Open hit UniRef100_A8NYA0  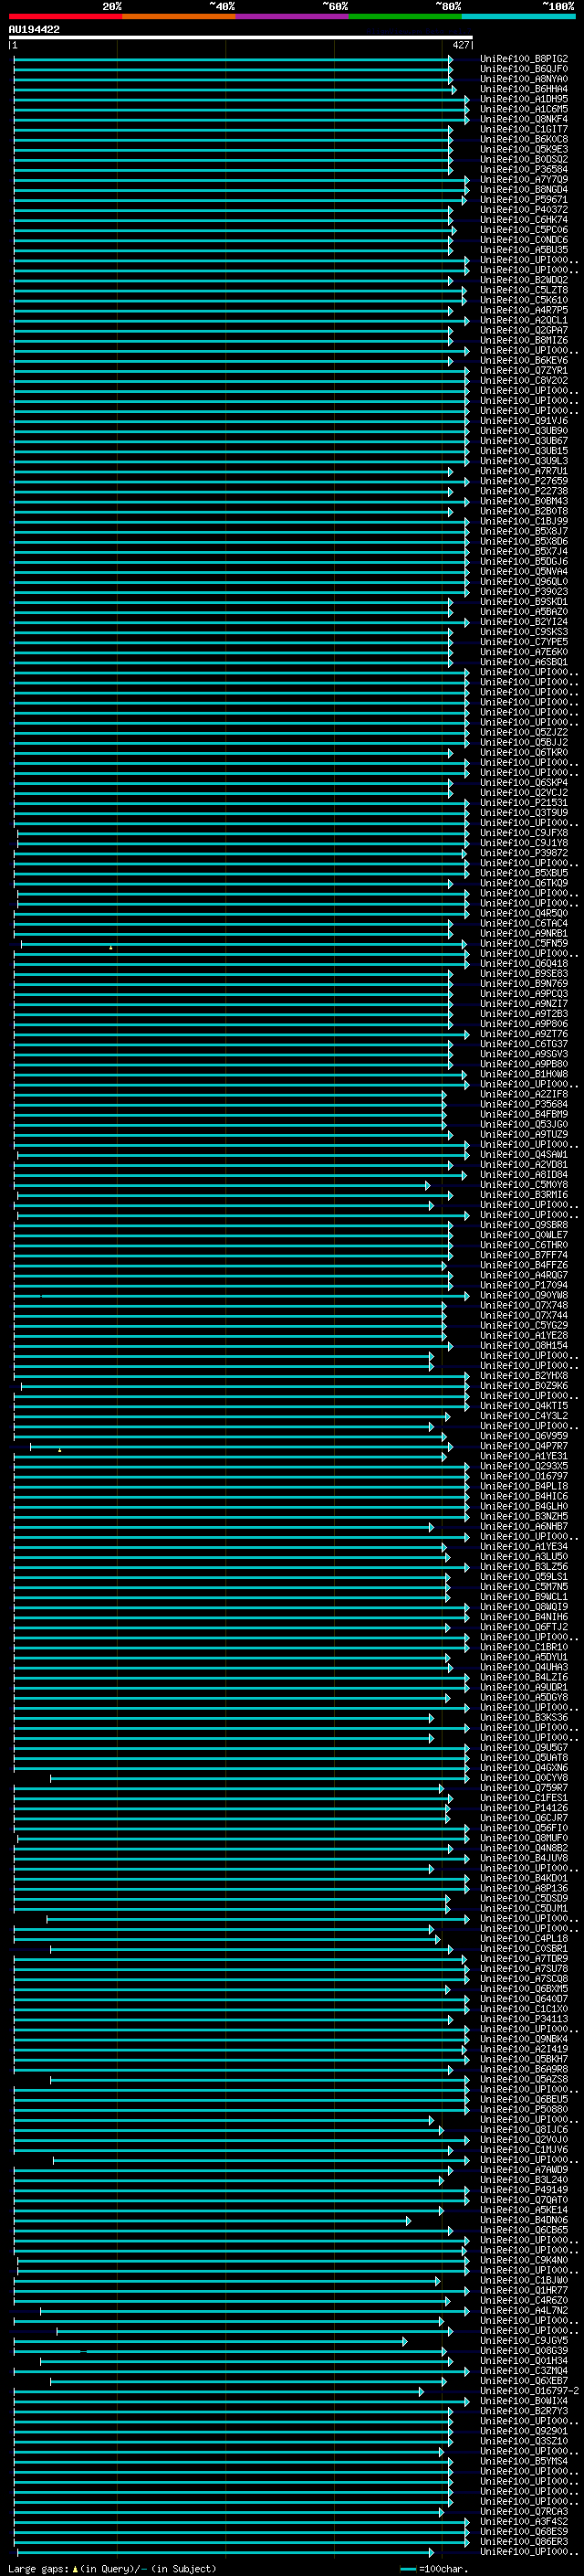(524, 79)
